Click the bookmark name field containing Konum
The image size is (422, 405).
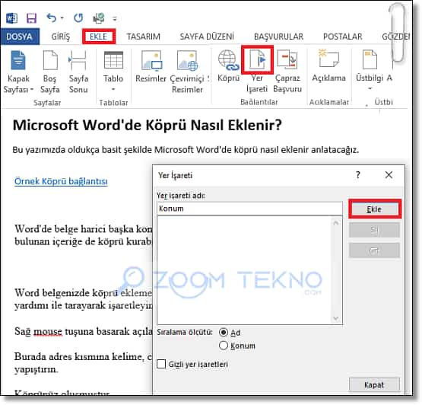[x=249, y=209]
